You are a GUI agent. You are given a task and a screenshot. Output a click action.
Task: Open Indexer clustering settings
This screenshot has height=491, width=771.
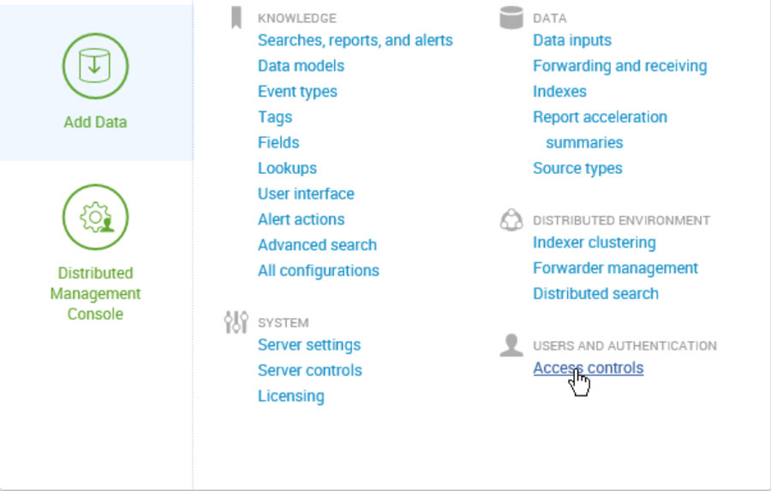pyautogui.click(x=594, y=243)
